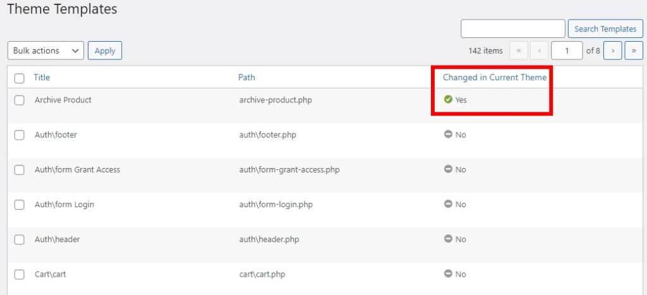647x295 pixels.
Task: Jump to last page double arrow
Action: (634, 51)
